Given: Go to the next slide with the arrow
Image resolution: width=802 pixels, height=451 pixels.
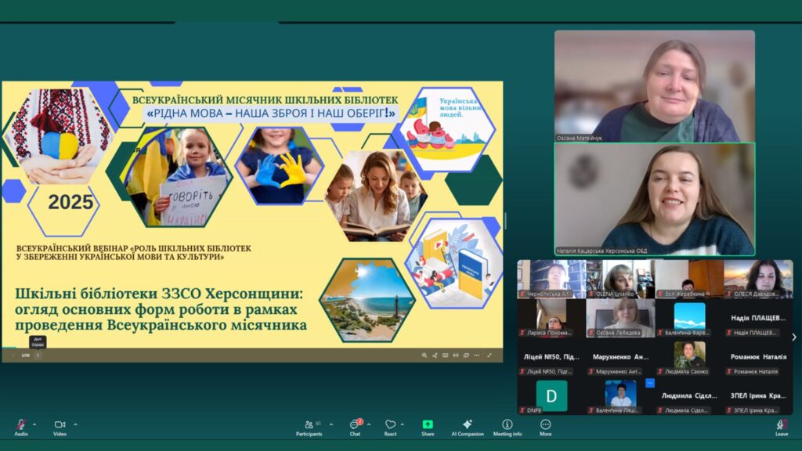Looking at the screenshot, I should click(x=38, y=355).
